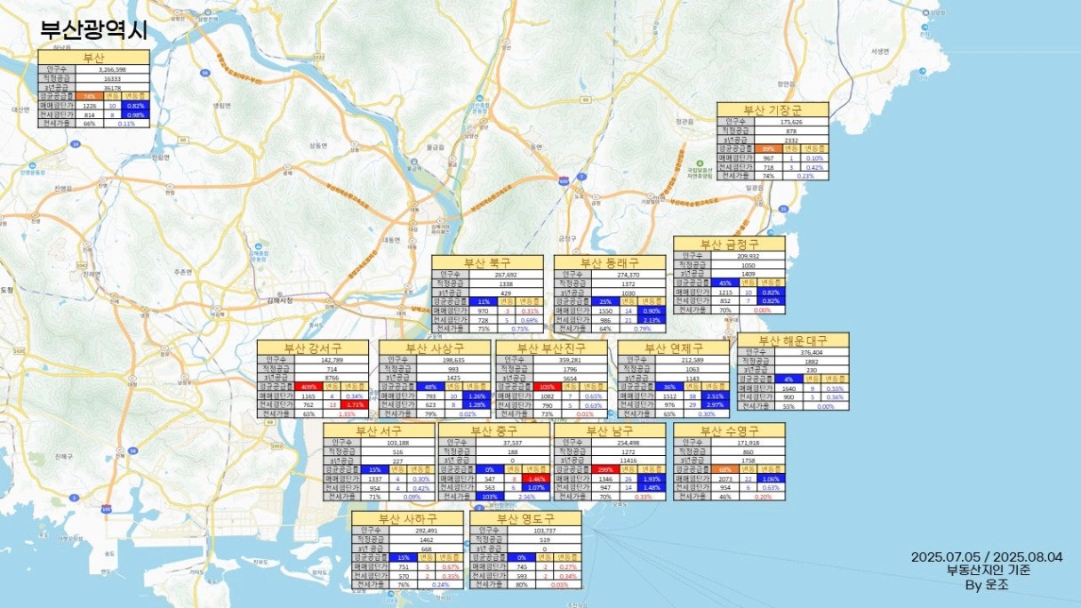Click the 1.71% red cell in 강서구

(355, 404)
